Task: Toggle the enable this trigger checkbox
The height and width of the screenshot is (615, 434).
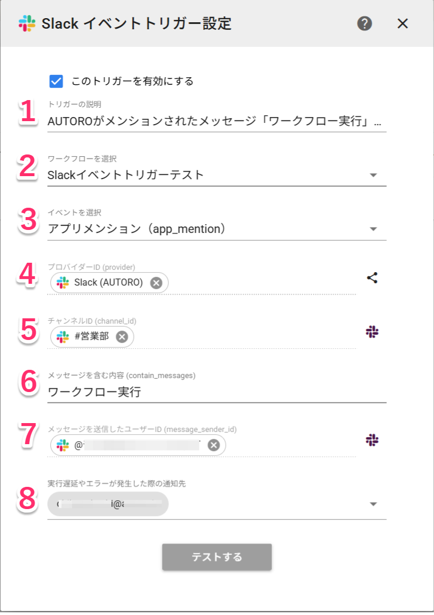Action: (x=56, y=81)
